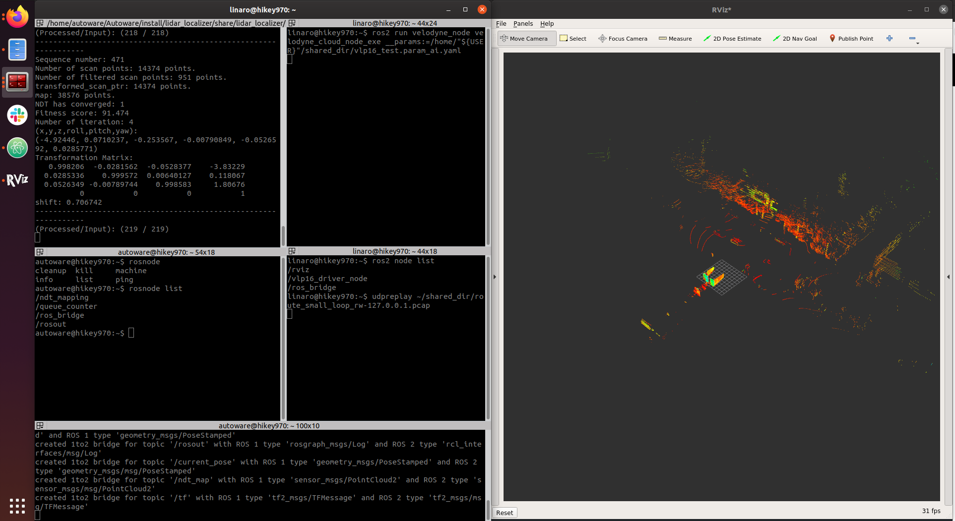Open the File menu in RViz

[x=501, y=23]
